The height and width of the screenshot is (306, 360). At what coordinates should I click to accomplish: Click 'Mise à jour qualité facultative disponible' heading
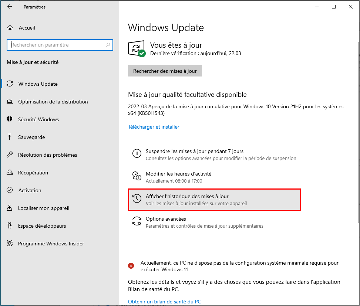point(187,95)
